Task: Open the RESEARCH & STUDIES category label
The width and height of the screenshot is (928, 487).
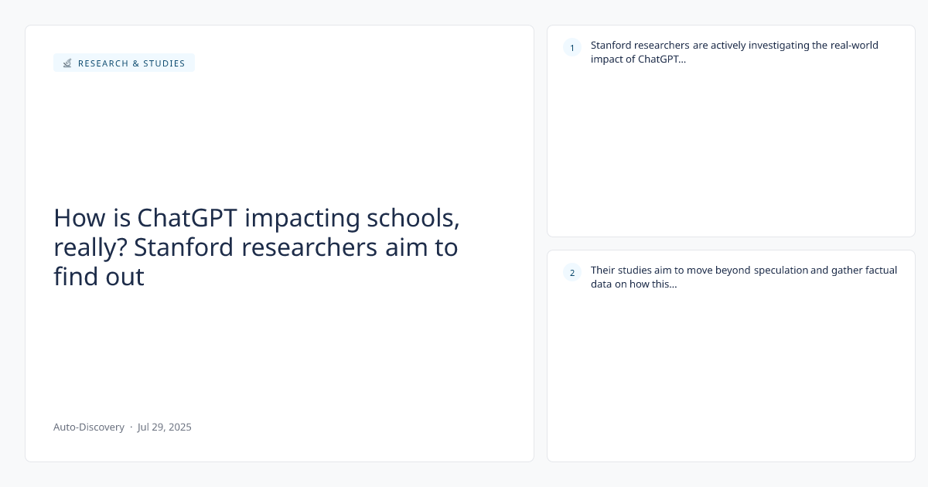Action: tap(131, 63)
